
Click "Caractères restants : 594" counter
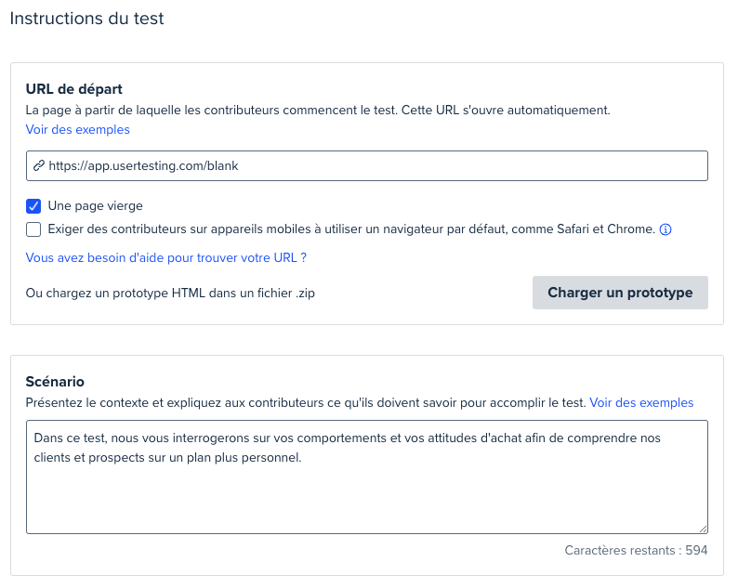click(636, 550)
